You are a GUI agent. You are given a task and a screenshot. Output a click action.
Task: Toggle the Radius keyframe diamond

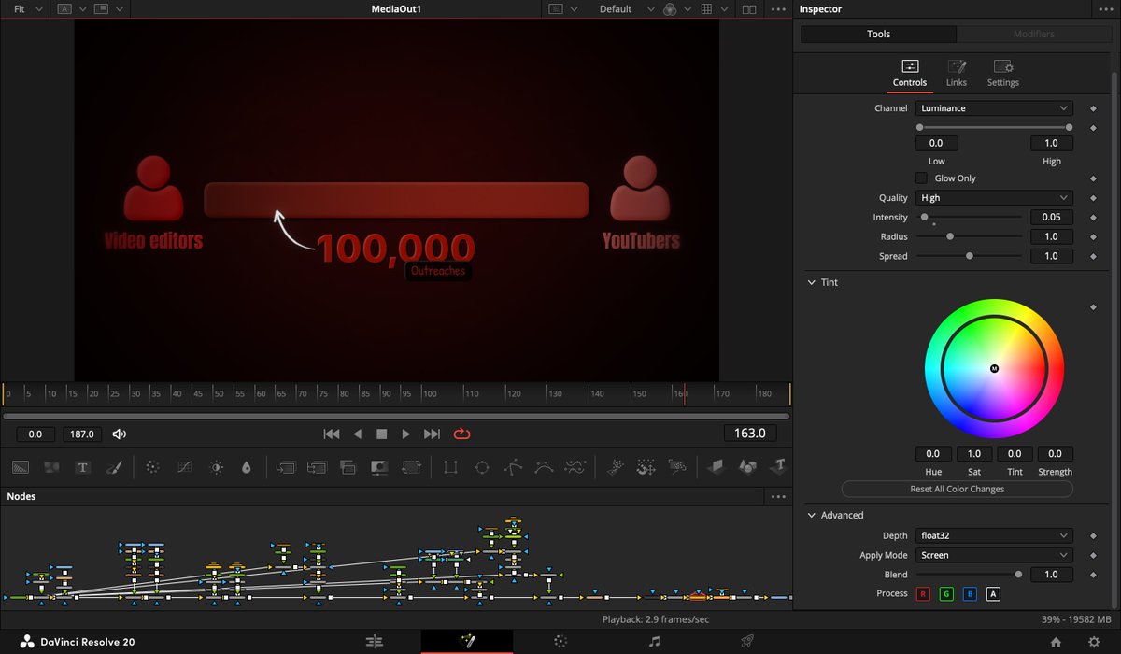tap(1093, 237)
